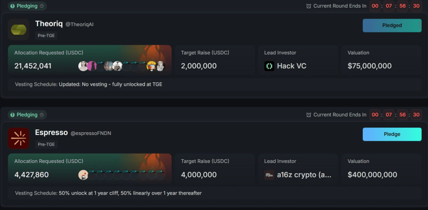Click the Hack VC investor logo
This screenshot has width=428, height=210.
269,66
